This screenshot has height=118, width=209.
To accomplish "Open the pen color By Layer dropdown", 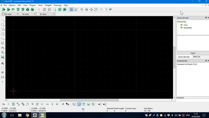I will pos(10,14).
